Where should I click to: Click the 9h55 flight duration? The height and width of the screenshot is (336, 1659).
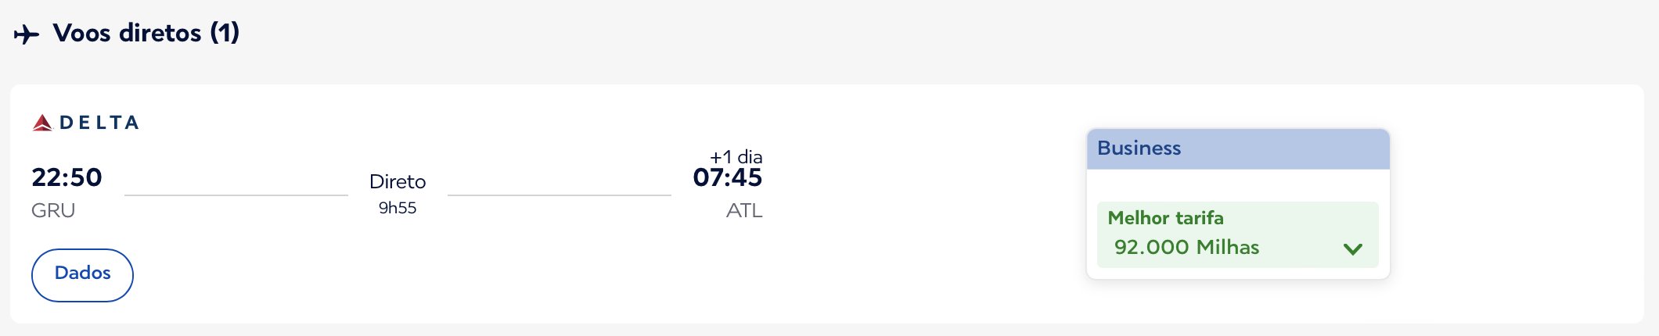(398, 208)
